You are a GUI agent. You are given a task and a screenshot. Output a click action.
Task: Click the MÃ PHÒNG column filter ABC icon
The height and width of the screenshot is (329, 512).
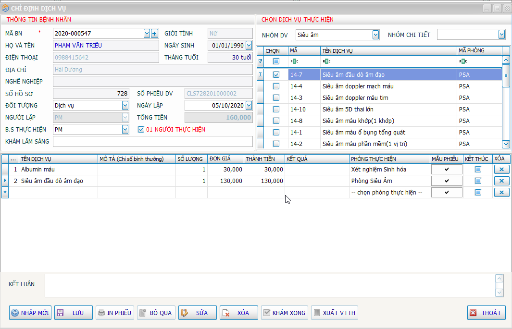pyautogui.click(x=463, y=61)
